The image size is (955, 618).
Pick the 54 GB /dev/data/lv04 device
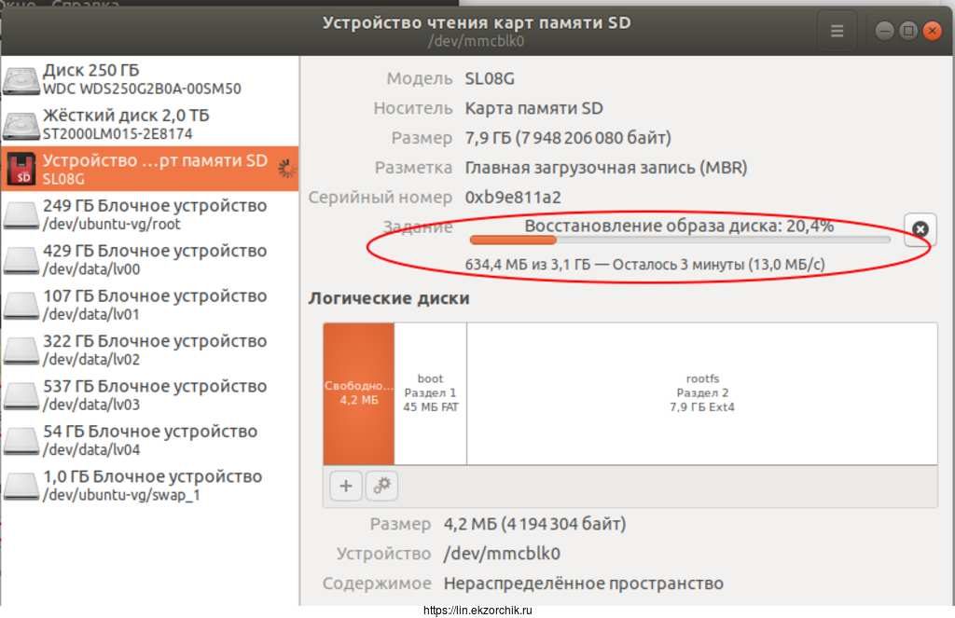pos(149,440)
